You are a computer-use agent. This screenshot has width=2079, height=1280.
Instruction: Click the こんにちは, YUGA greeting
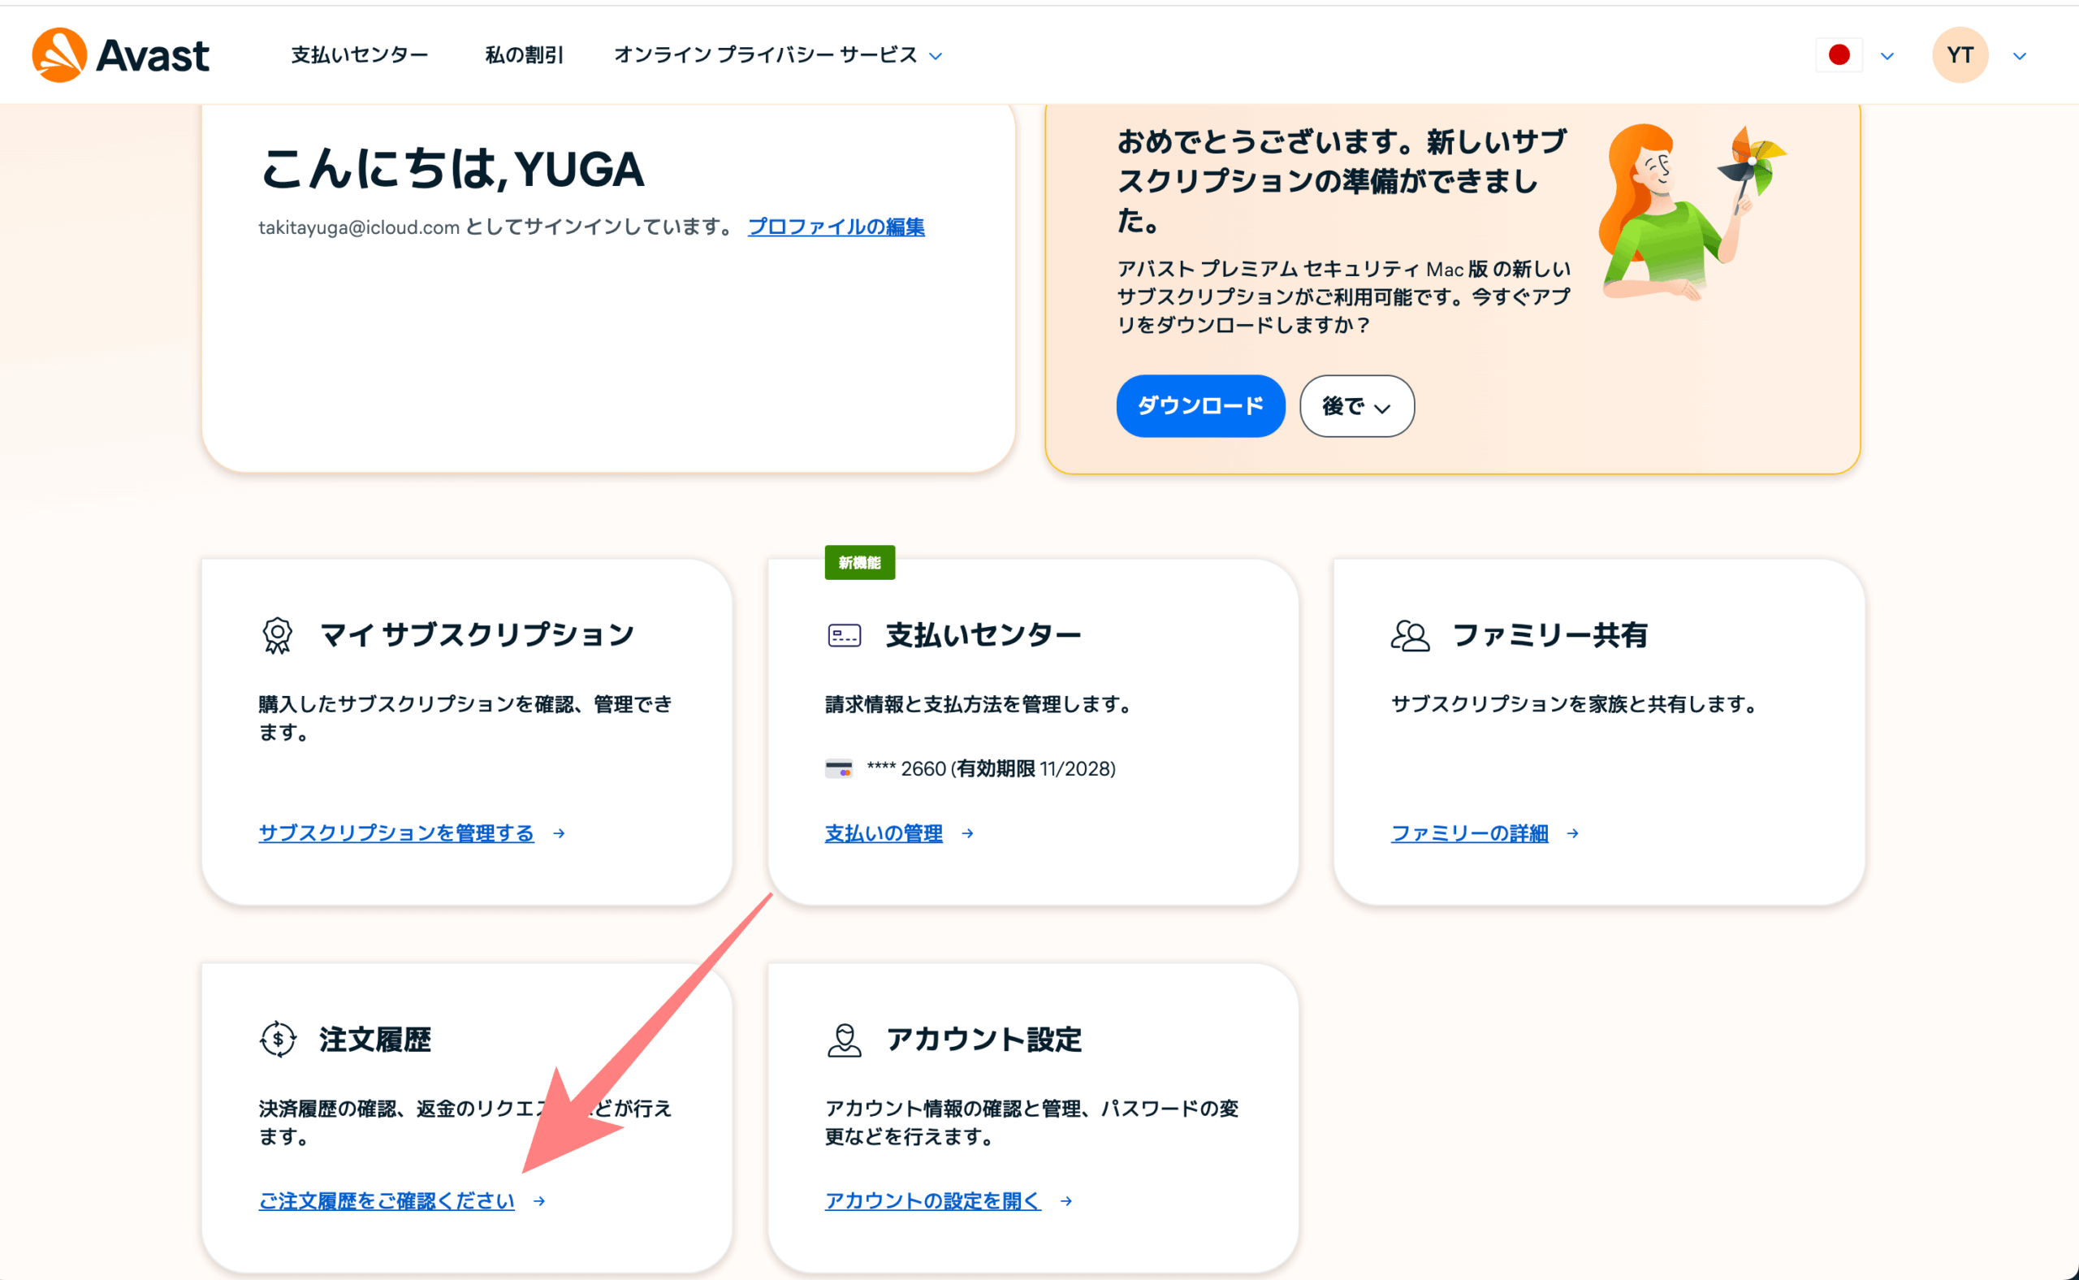point(453,168)
